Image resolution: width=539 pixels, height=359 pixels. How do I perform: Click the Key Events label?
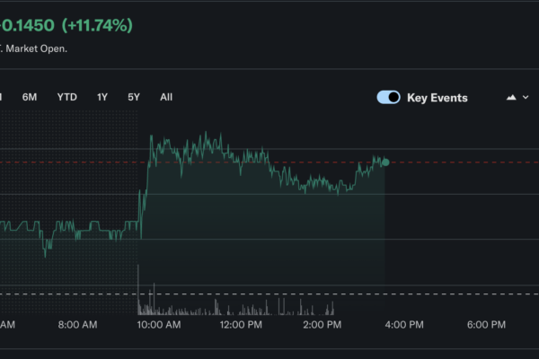click(x=437, y=98)
